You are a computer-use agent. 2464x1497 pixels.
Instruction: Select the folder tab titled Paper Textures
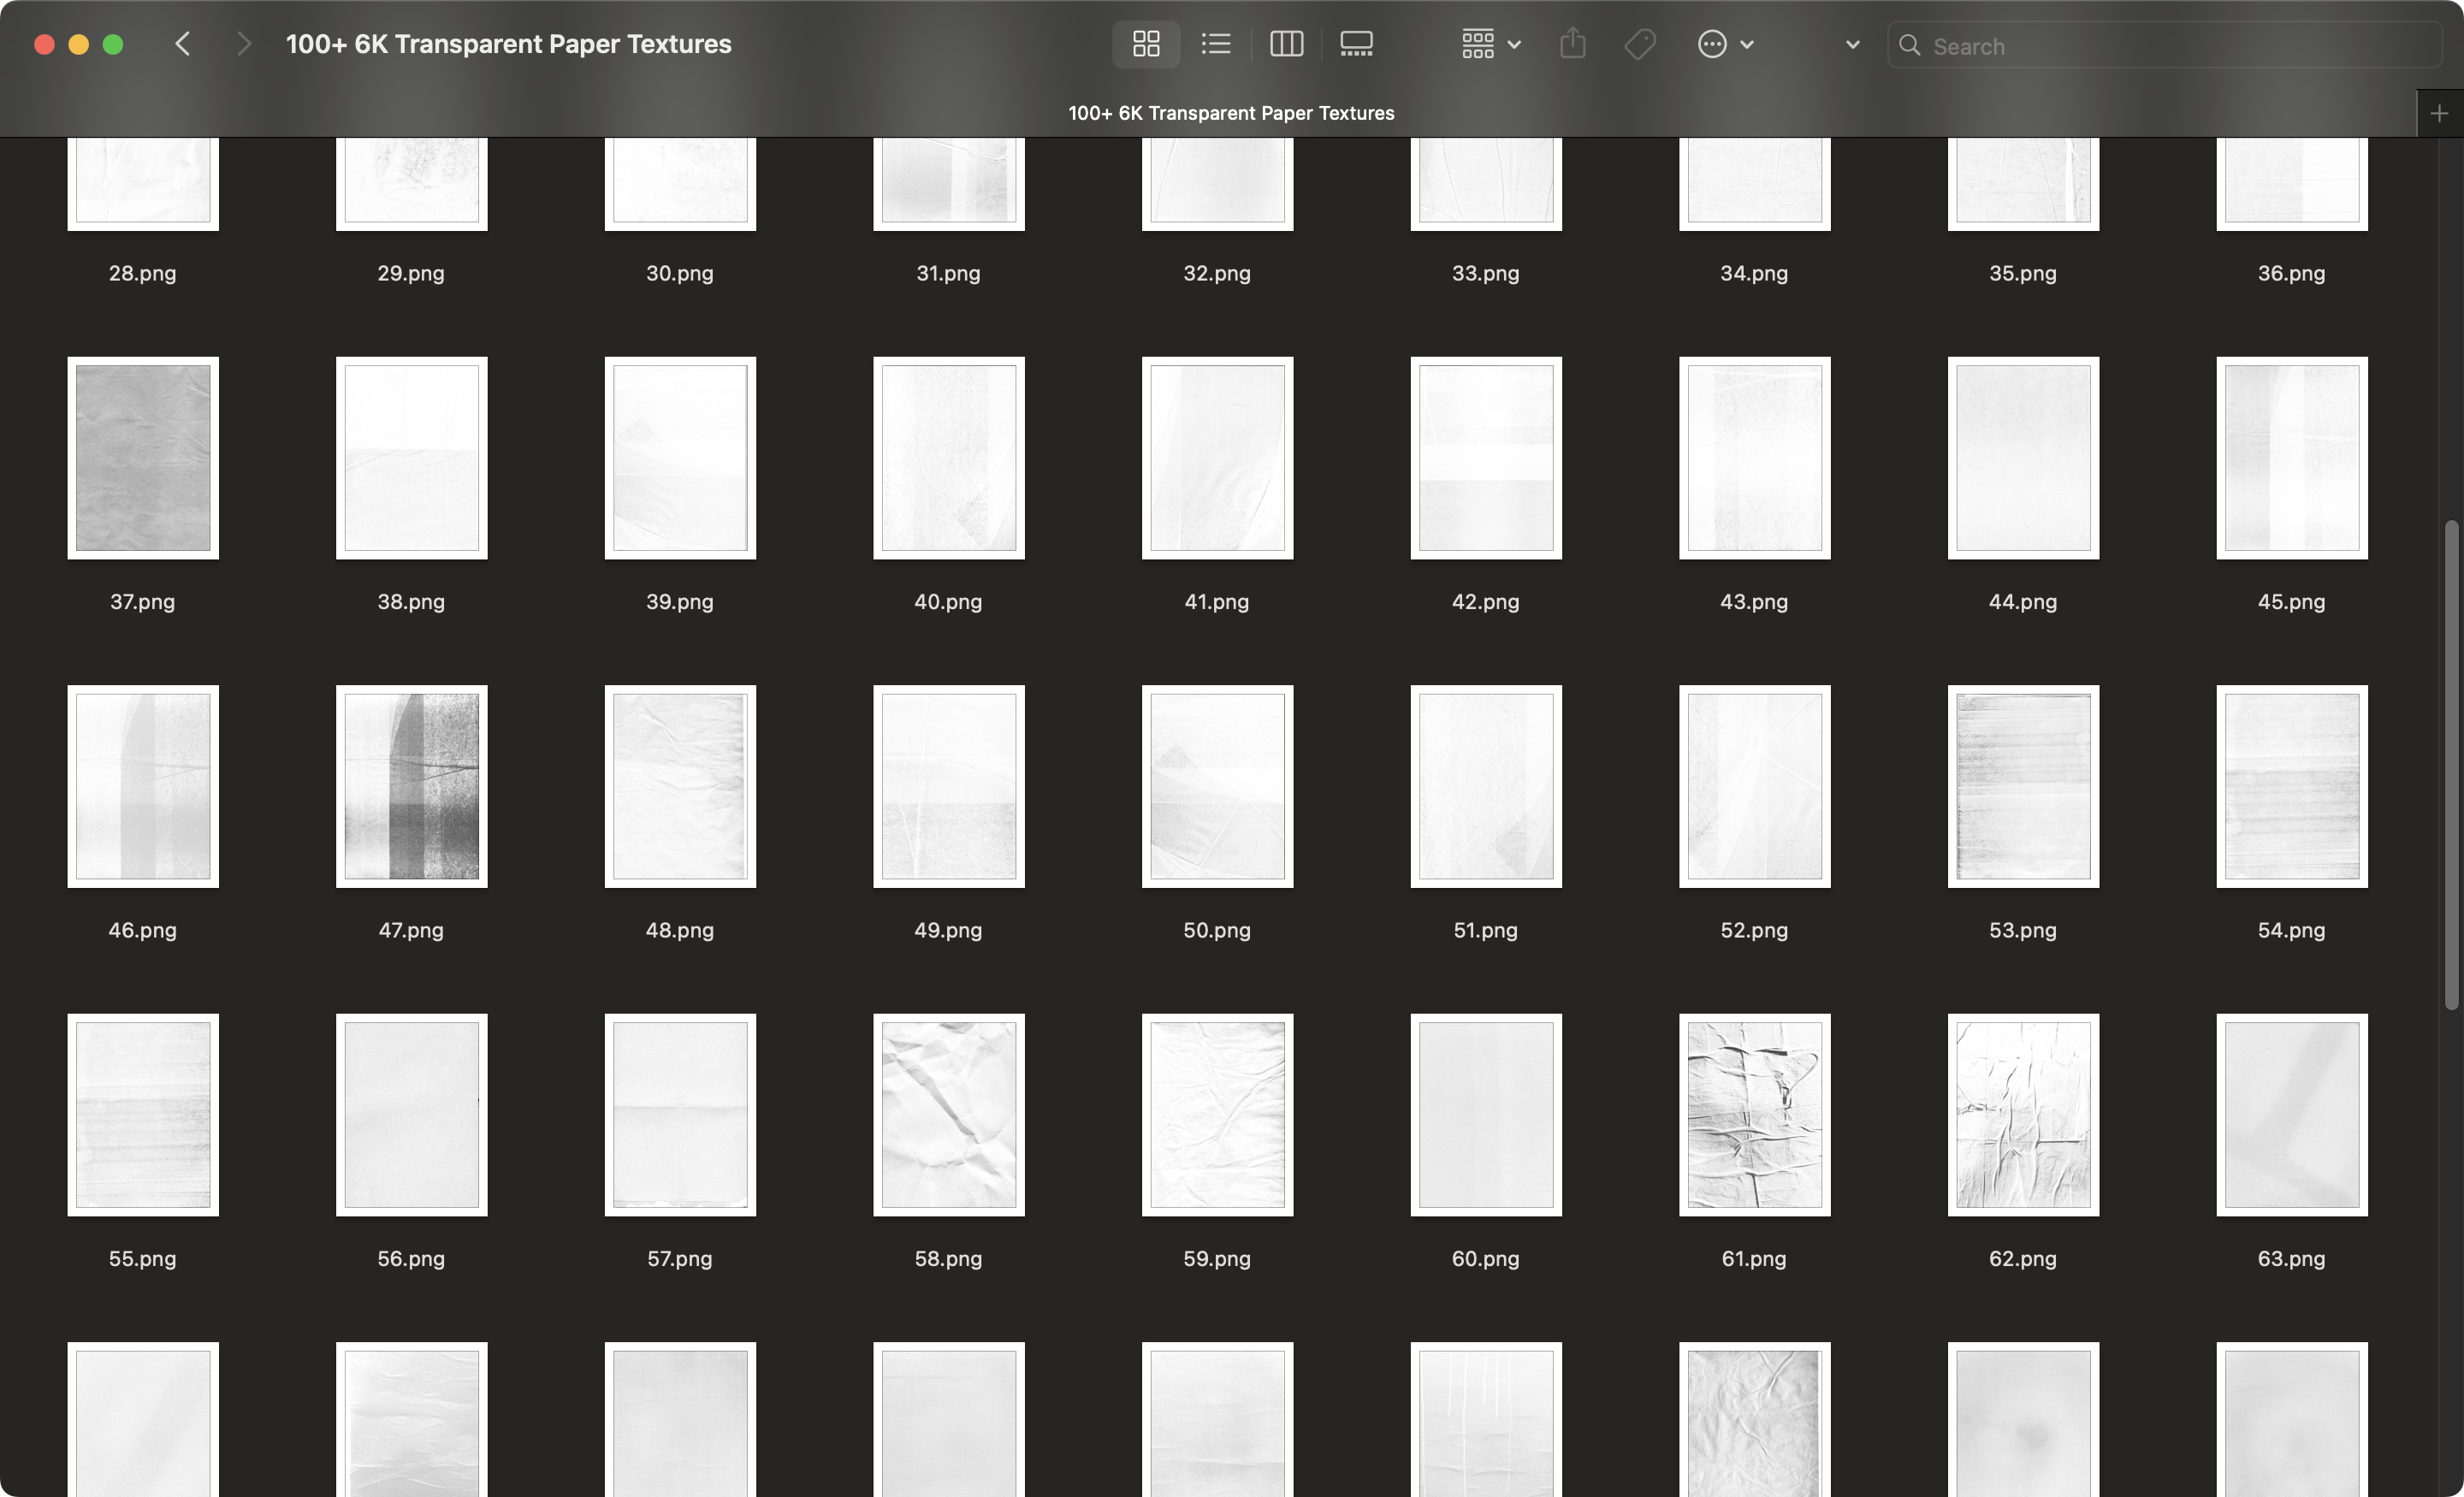pyautogui.click(x=1231, y=113)
